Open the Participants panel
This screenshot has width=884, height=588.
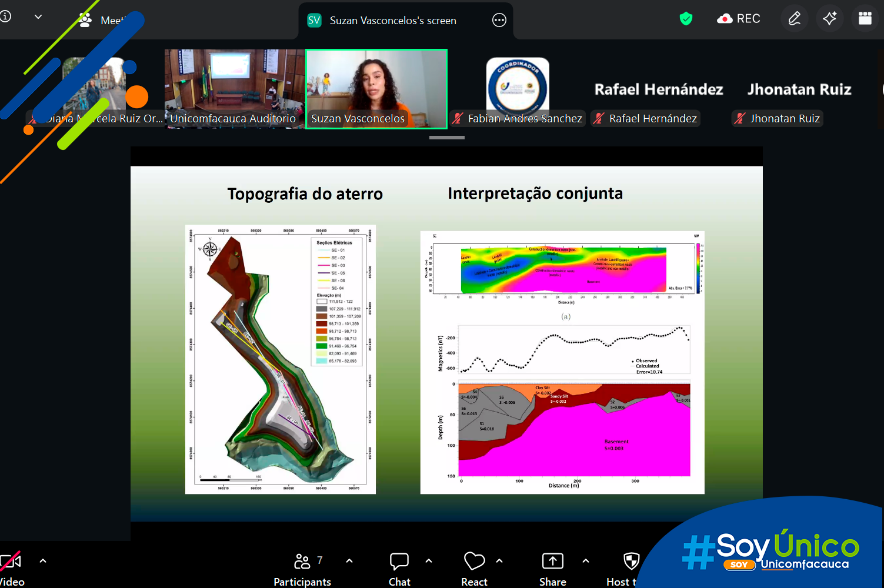click(x=302, y=569)
